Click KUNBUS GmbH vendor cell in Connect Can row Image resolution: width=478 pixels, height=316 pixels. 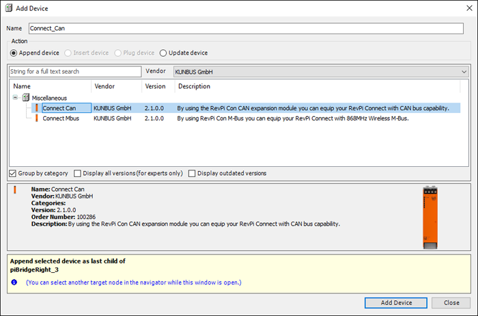[113, 108]
